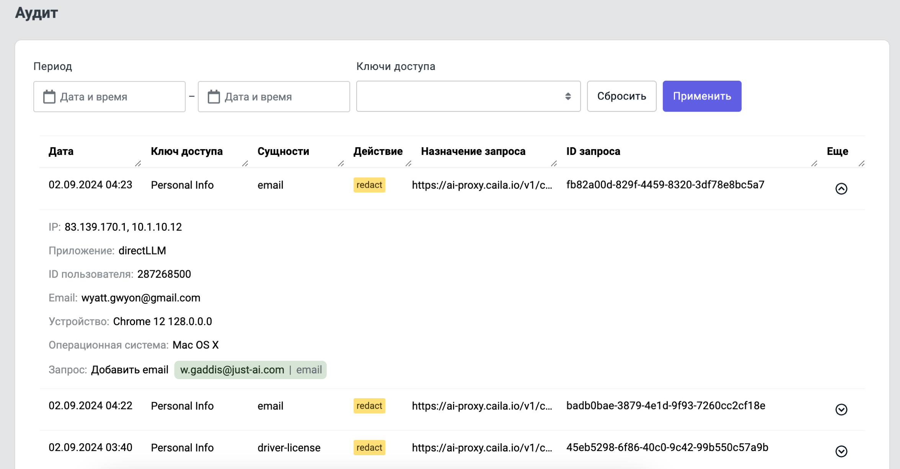Click the Назначение запроса column header
The height and width of the screenshot is (469, 900).
[x=473, y=151]
